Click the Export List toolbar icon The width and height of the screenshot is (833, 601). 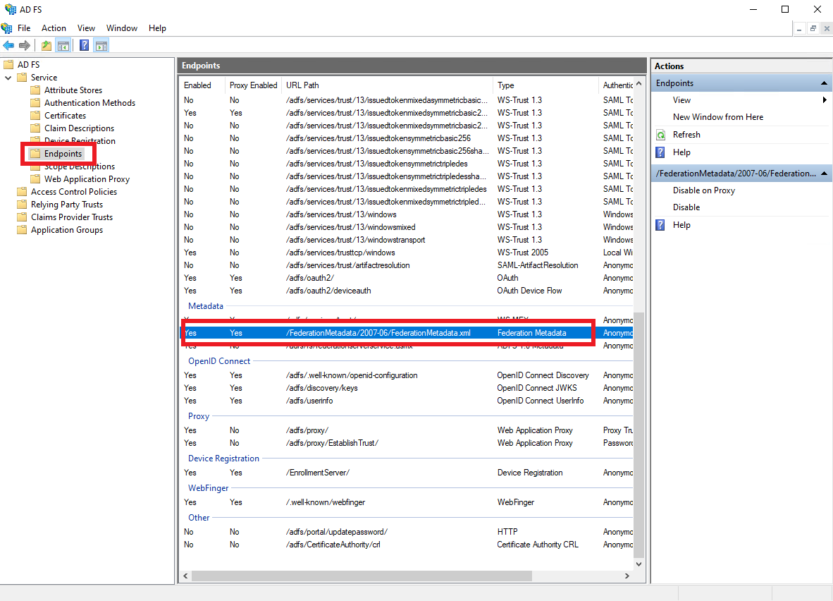46,44
